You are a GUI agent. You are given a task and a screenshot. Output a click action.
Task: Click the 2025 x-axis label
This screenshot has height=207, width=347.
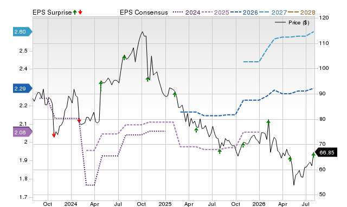coord(165,204)
